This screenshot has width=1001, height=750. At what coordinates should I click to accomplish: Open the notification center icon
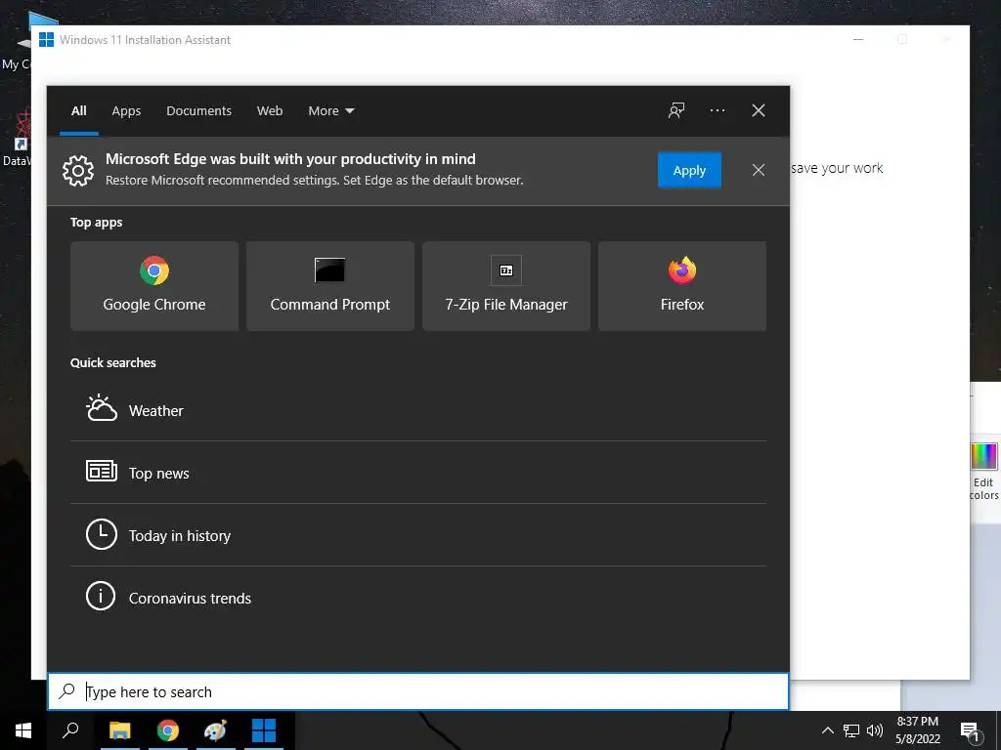click(970, 731)
